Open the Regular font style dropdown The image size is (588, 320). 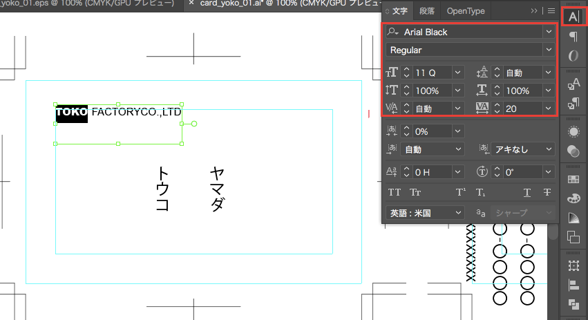(x=549, y=50)
